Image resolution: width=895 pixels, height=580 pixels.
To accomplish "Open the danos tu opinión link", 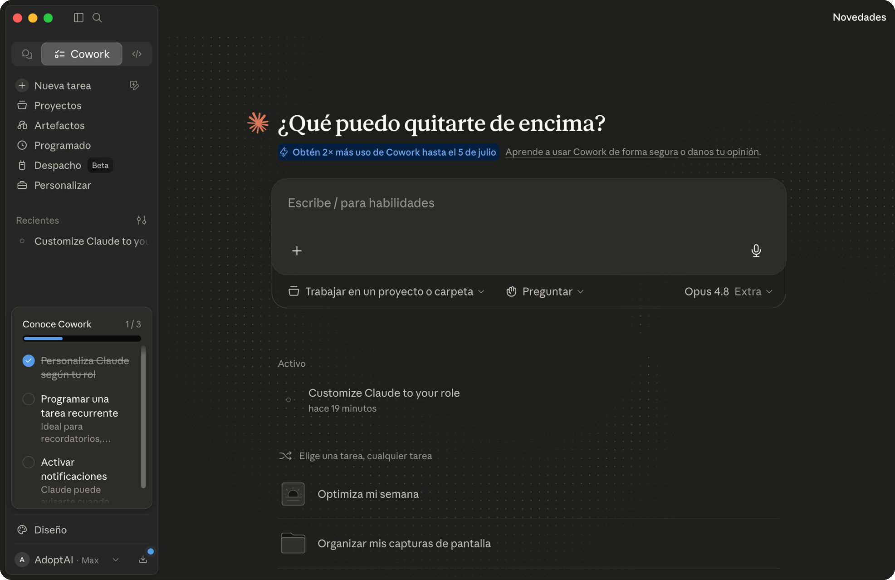I will point(723,152).
